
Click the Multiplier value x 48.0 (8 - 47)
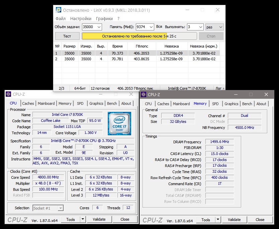[48, 183]
